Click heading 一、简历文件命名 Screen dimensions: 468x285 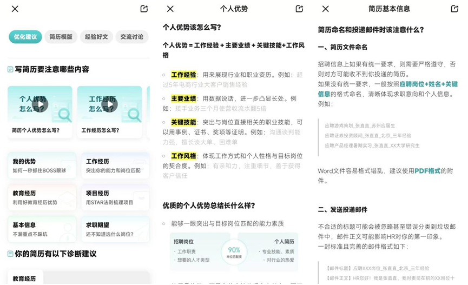342,47
